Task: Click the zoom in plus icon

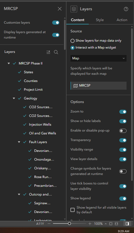Action: click(x=90, y=224)
